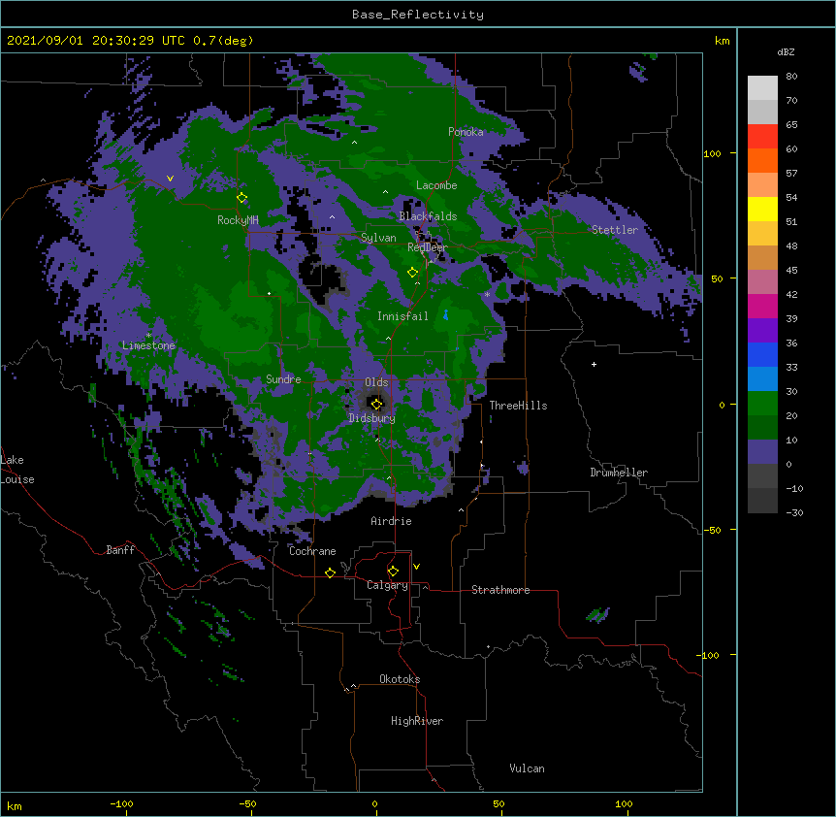Click the Sylvan label

378,238
